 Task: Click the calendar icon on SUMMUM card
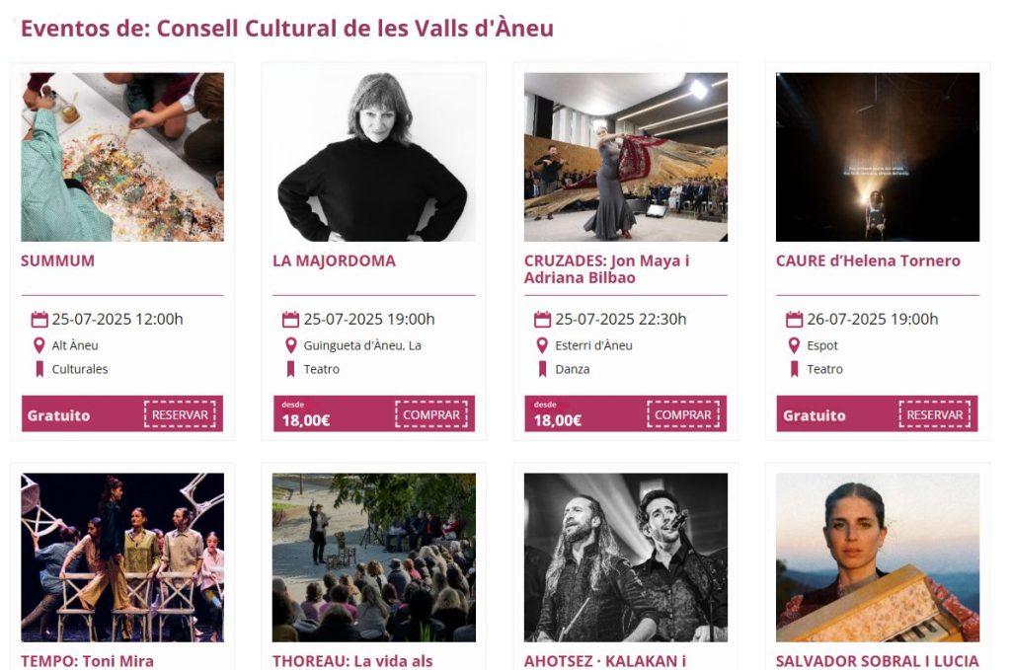coord(39,319)
